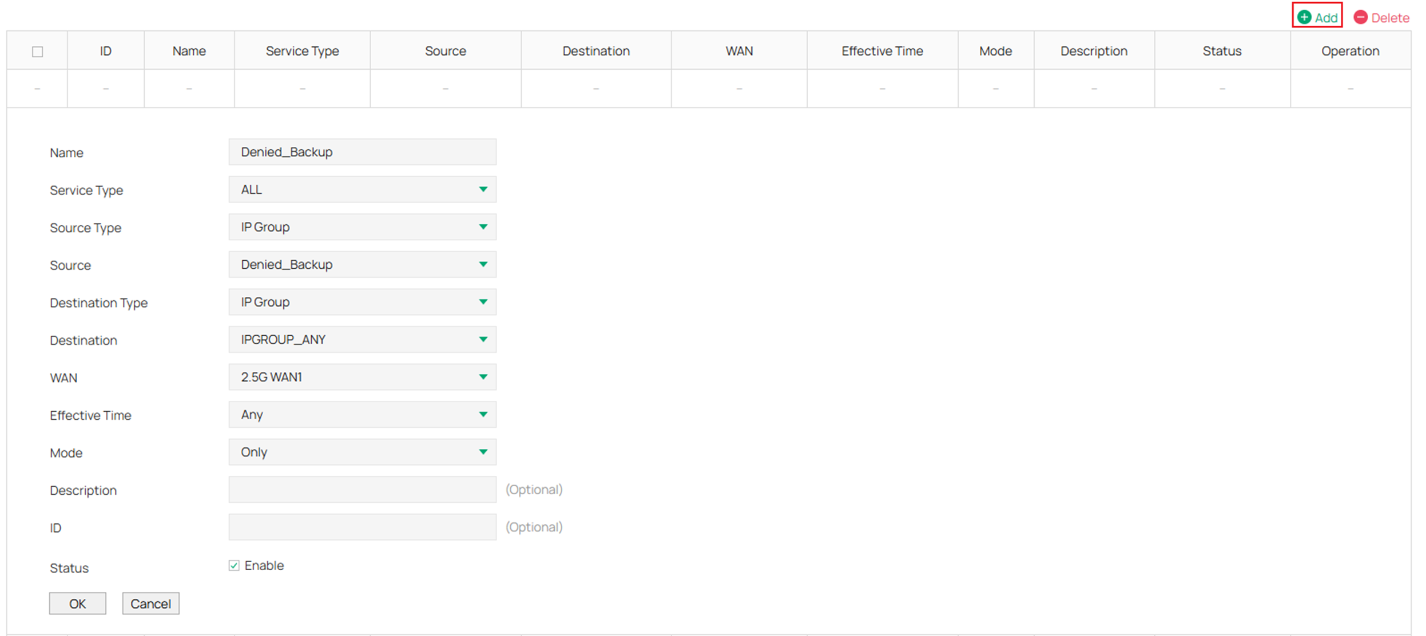Click the red Delete minus icon
1426x636 pixels.
pyautogui.click(x=1360, y=17)
